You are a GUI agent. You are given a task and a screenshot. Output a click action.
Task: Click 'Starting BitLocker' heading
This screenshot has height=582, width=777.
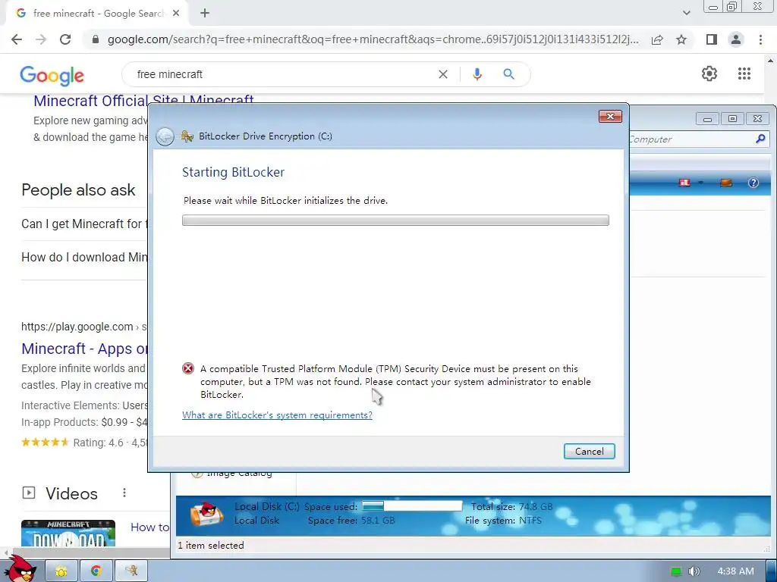(x=233, y=172)
